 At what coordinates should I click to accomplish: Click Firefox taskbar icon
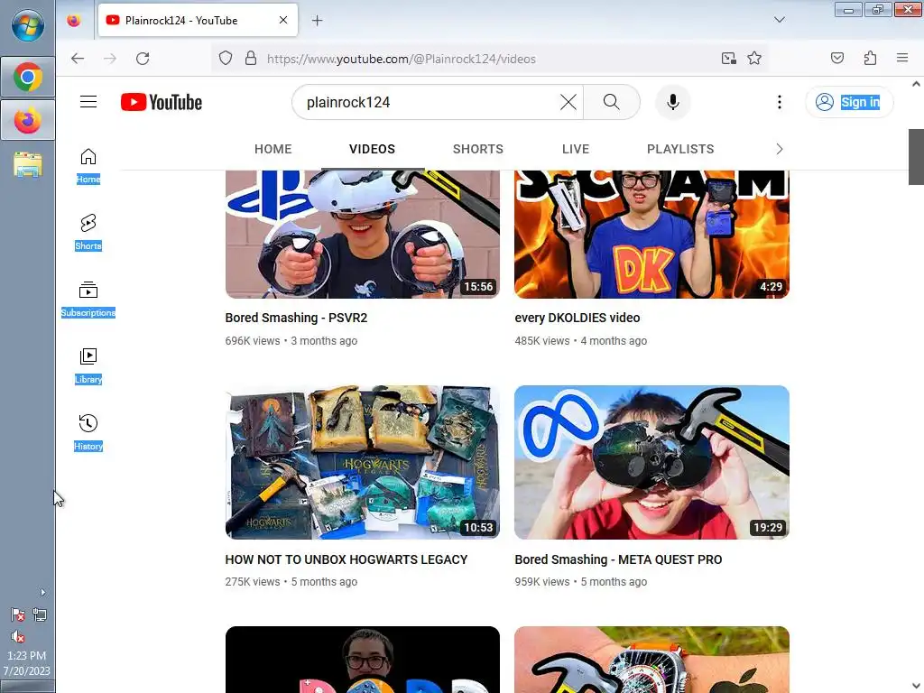click(28, 120)
